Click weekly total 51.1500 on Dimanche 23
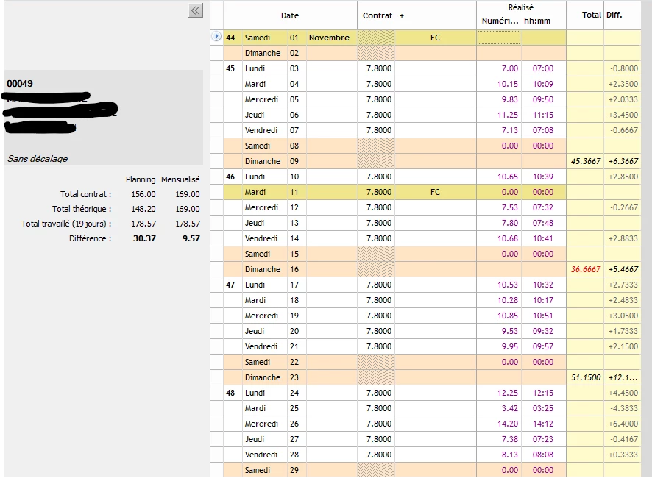Viewport: 652px width, 495px height. tap(586, 377)
